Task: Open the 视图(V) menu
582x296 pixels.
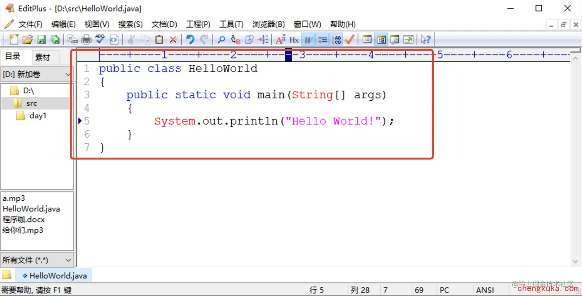Action: click(x=97, y=24)
